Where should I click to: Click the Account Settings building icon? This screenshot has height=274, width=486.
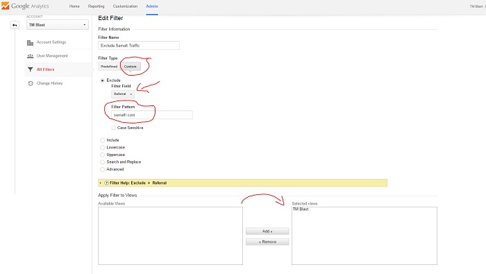tap(30, 43)
